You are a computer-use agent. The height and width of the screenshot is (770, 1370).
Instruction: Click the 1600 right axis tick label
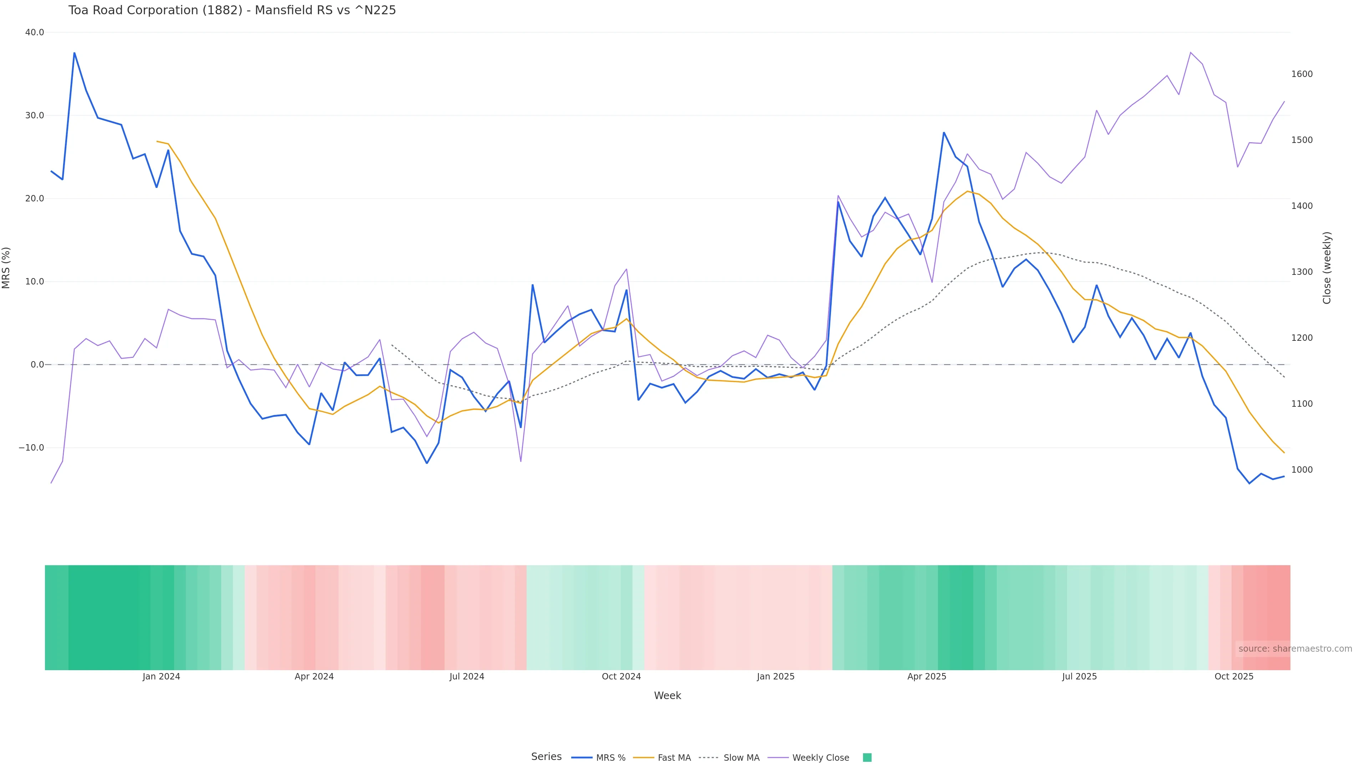pyautogui.click(x=1302, y=74)
